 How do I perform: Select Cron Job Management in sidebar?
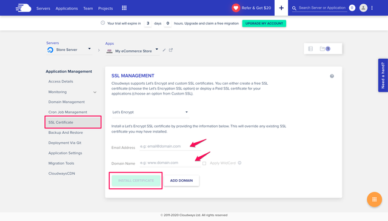(x=67, y=112)
